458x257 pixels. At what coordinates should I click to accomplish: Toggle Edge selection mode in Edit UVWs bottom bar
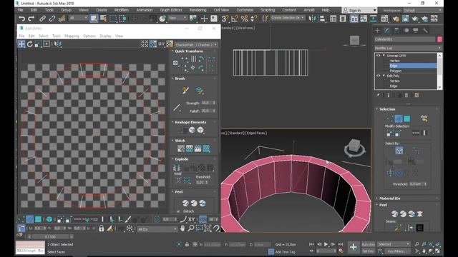click(x=30, y=219)
